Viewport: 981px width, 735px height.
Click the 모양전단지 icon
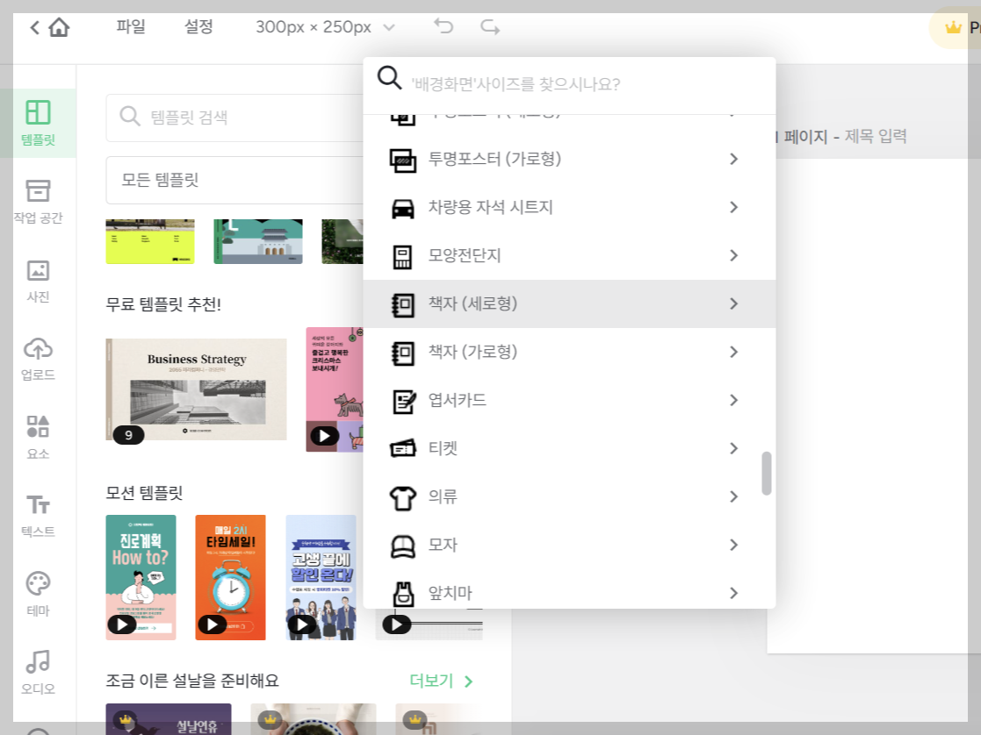[402, 256]
